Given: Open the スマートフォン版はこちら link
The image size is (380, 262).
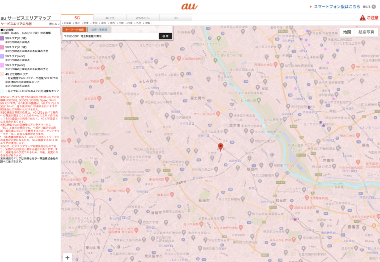Looking at the screenshot, I should tap(337, 7).
